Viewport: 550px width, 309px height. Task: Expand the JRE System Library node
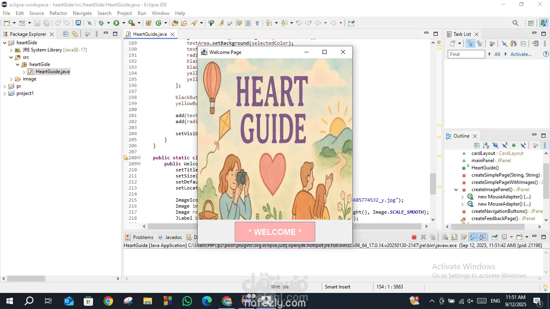coord(11,50)
